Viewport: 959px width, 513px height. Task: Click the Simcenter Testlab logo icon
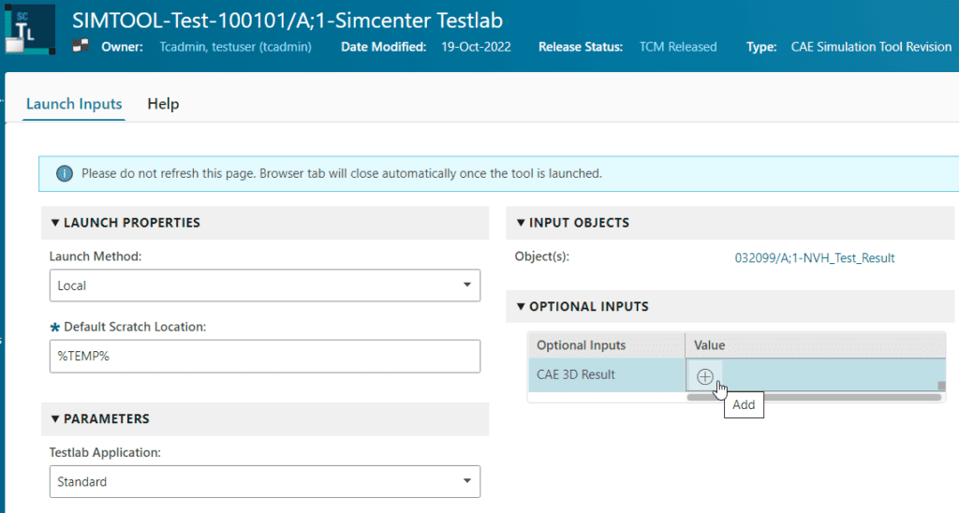[30, 29]
